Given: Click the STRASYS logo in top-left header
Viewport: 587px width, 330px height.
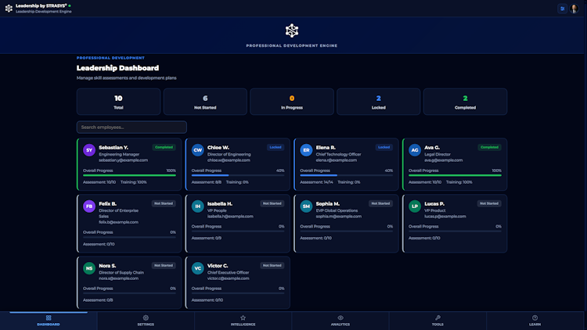Looking at the screenshot, I should point(9,9).
